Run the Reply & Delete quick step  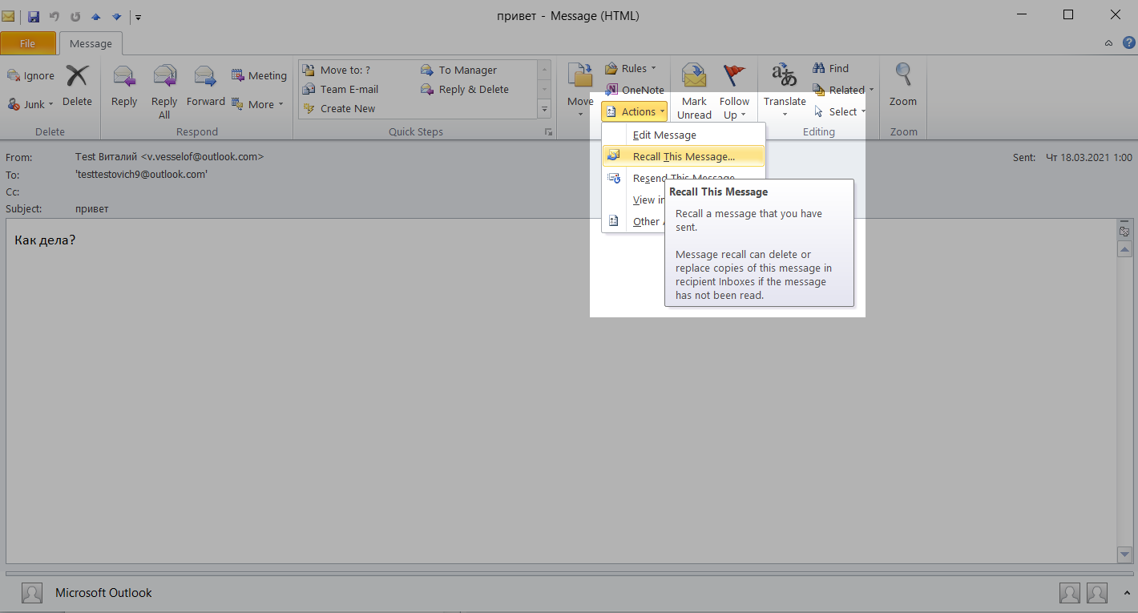click(x=465, y=89)
